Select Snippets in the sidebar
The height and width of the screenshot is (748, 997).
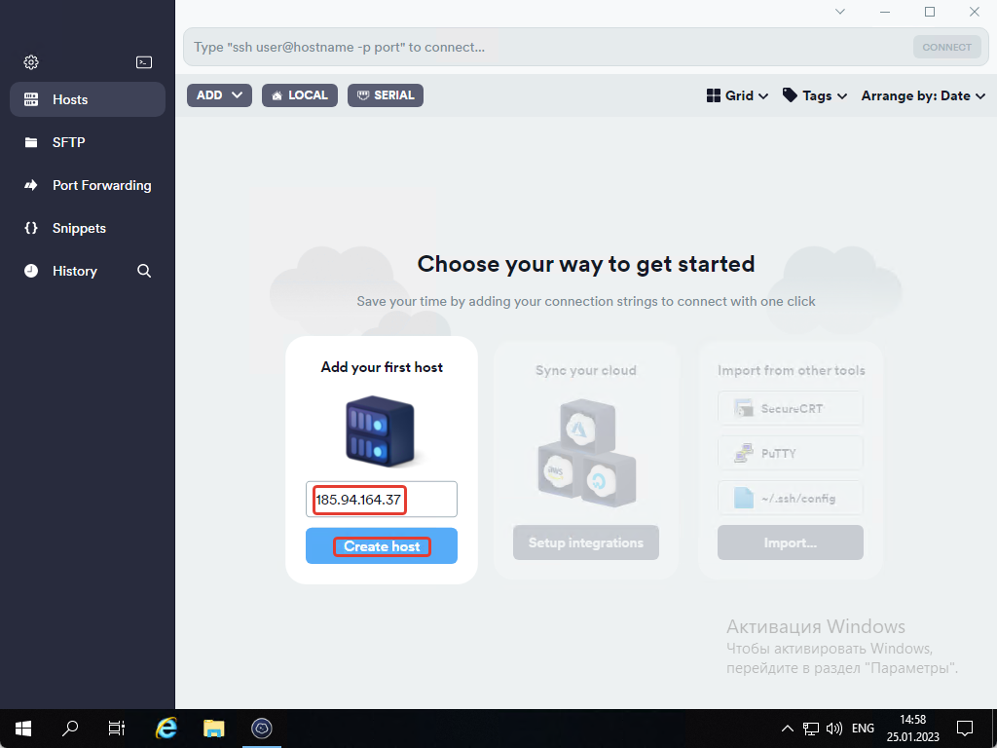[x=79, y=228]
